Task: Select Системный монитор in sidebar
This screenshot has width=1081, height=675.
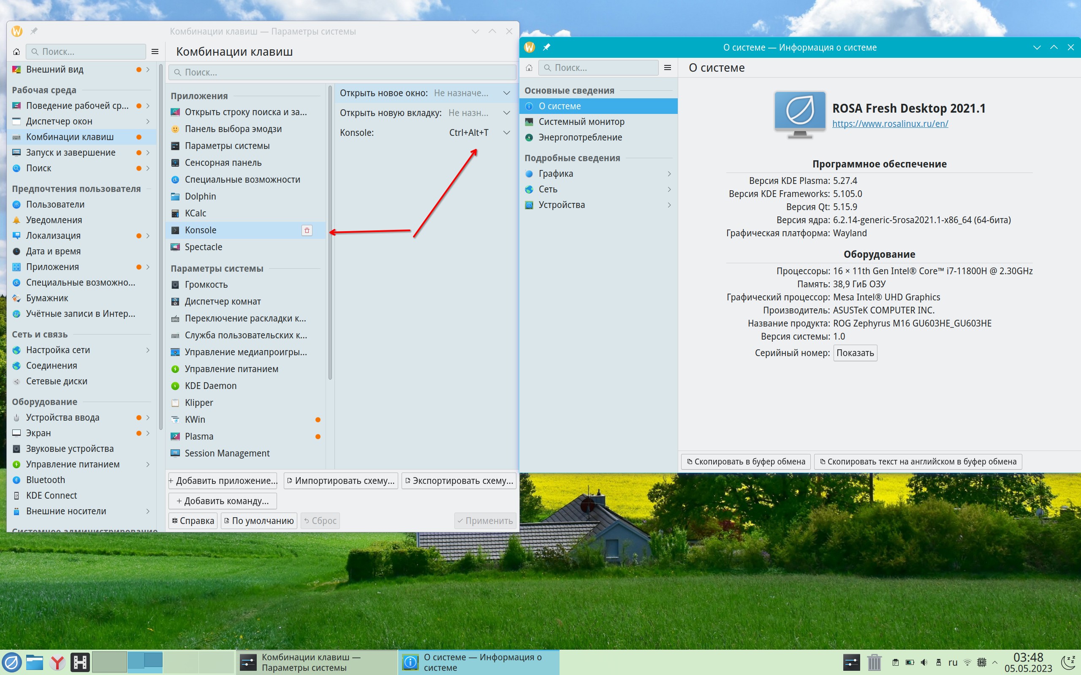Action: 581,122
